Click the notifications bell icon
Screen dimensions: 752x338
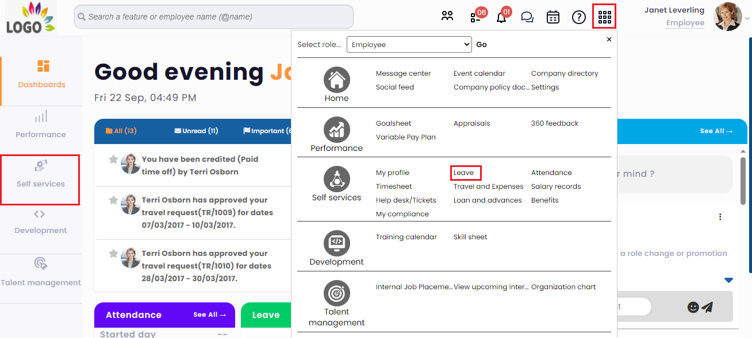[501, 17]
